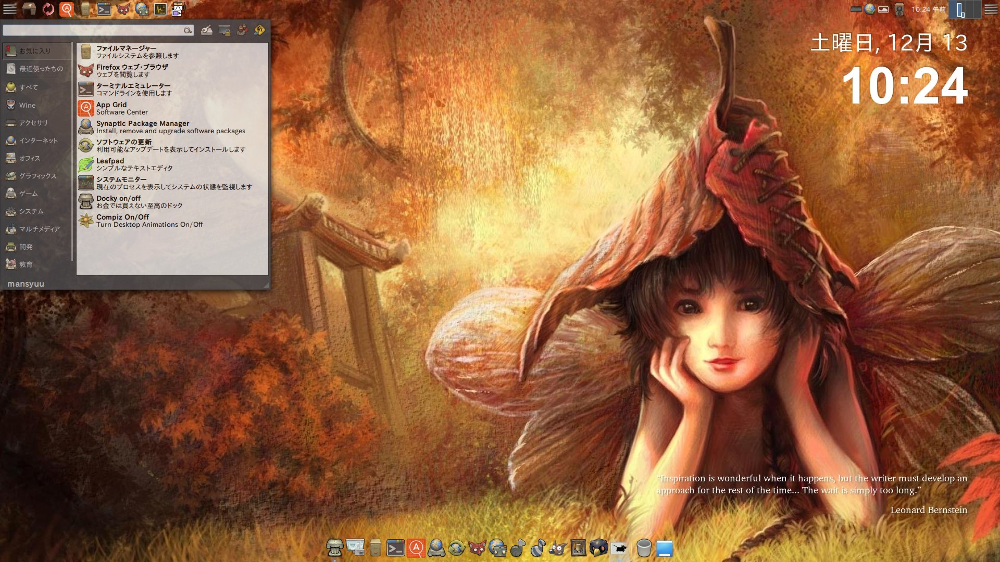The image size is (1000, 562).
Task: Launch Firefox ウェブ・ブラウザ from the favorites list
Action: coord(172,71)
